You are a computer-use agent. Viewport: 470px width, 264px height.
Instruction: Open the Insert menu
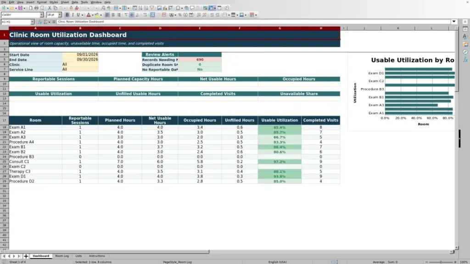point(30,2)
